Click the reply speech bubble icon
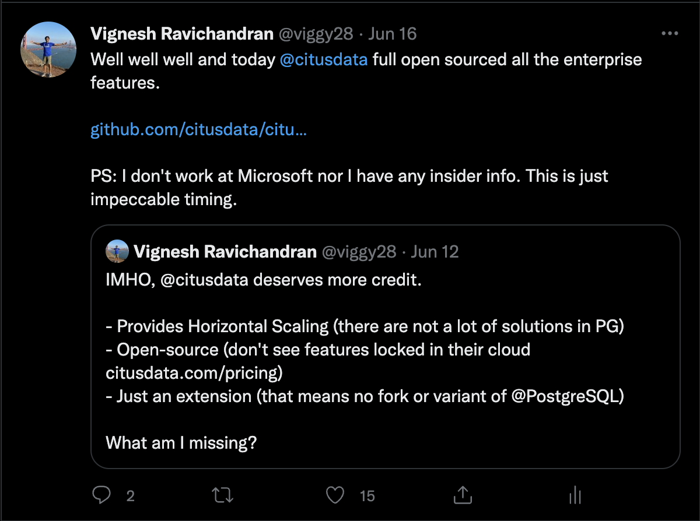 101,495
